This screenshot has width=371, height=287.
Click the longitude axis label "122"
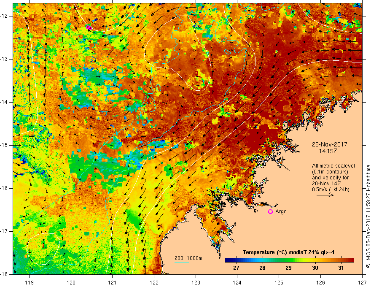[x=154, y=282]
